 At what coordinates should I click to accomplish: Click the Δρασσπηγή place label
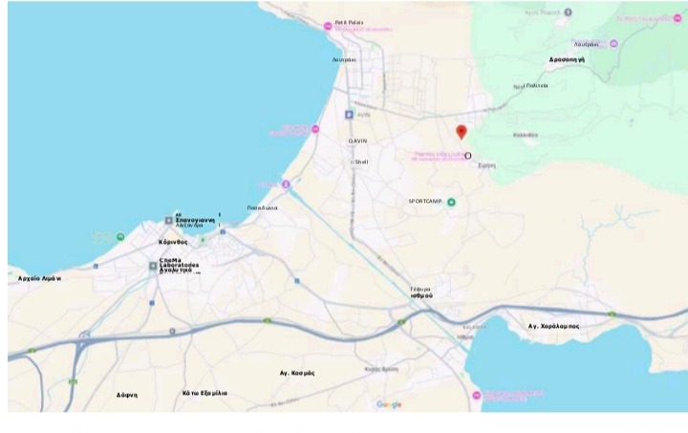click(567, 59)
